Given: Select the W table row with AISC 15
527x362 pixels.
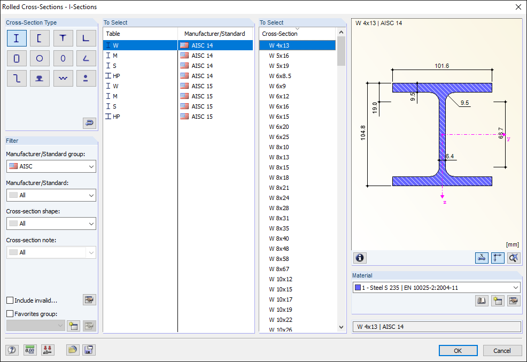Looking at the screenshot, I should point(178,86).
